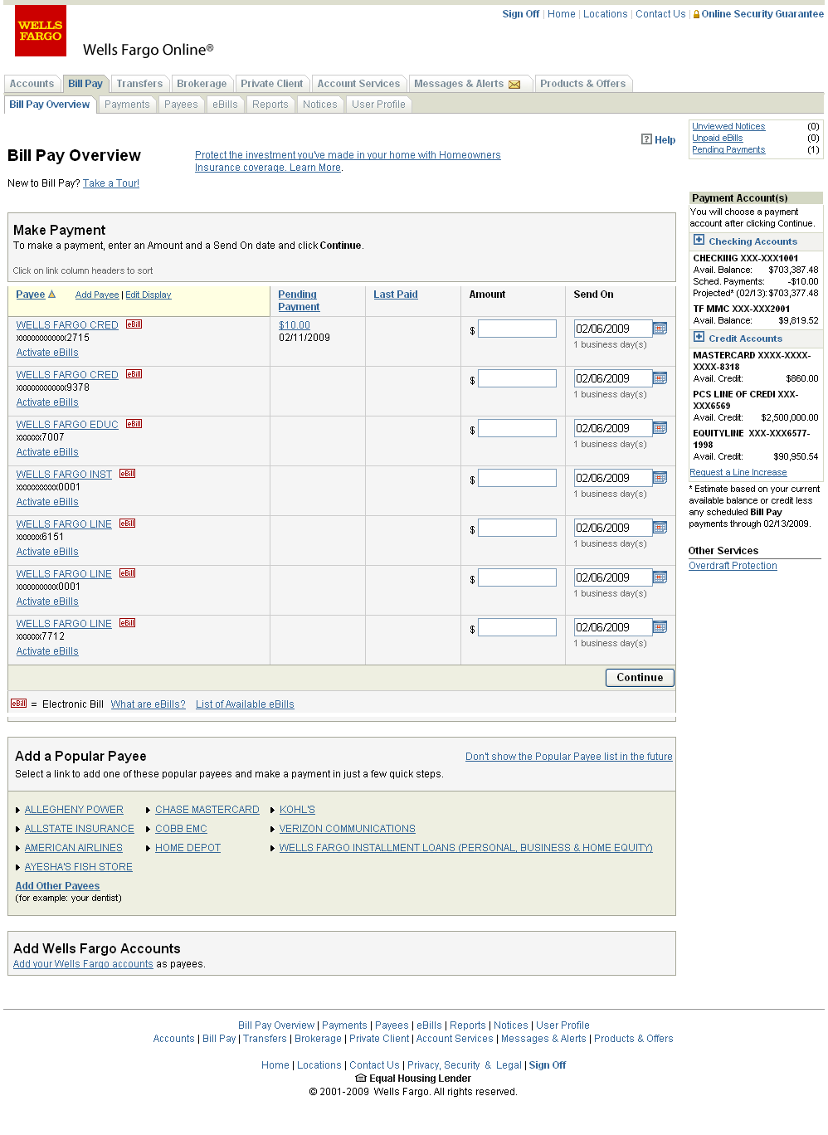Open Unviewed Notices link

pyautogui.click(x=728, y=126)
